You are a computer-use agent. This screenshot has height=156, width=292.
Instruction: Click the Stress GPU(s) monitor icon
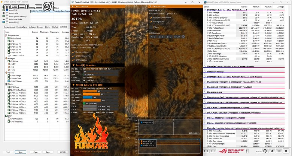click(x=3, y=22)
